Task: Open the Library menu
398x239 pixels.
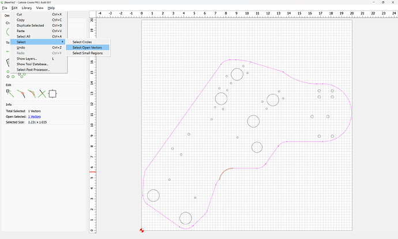Action: point(27,8)
